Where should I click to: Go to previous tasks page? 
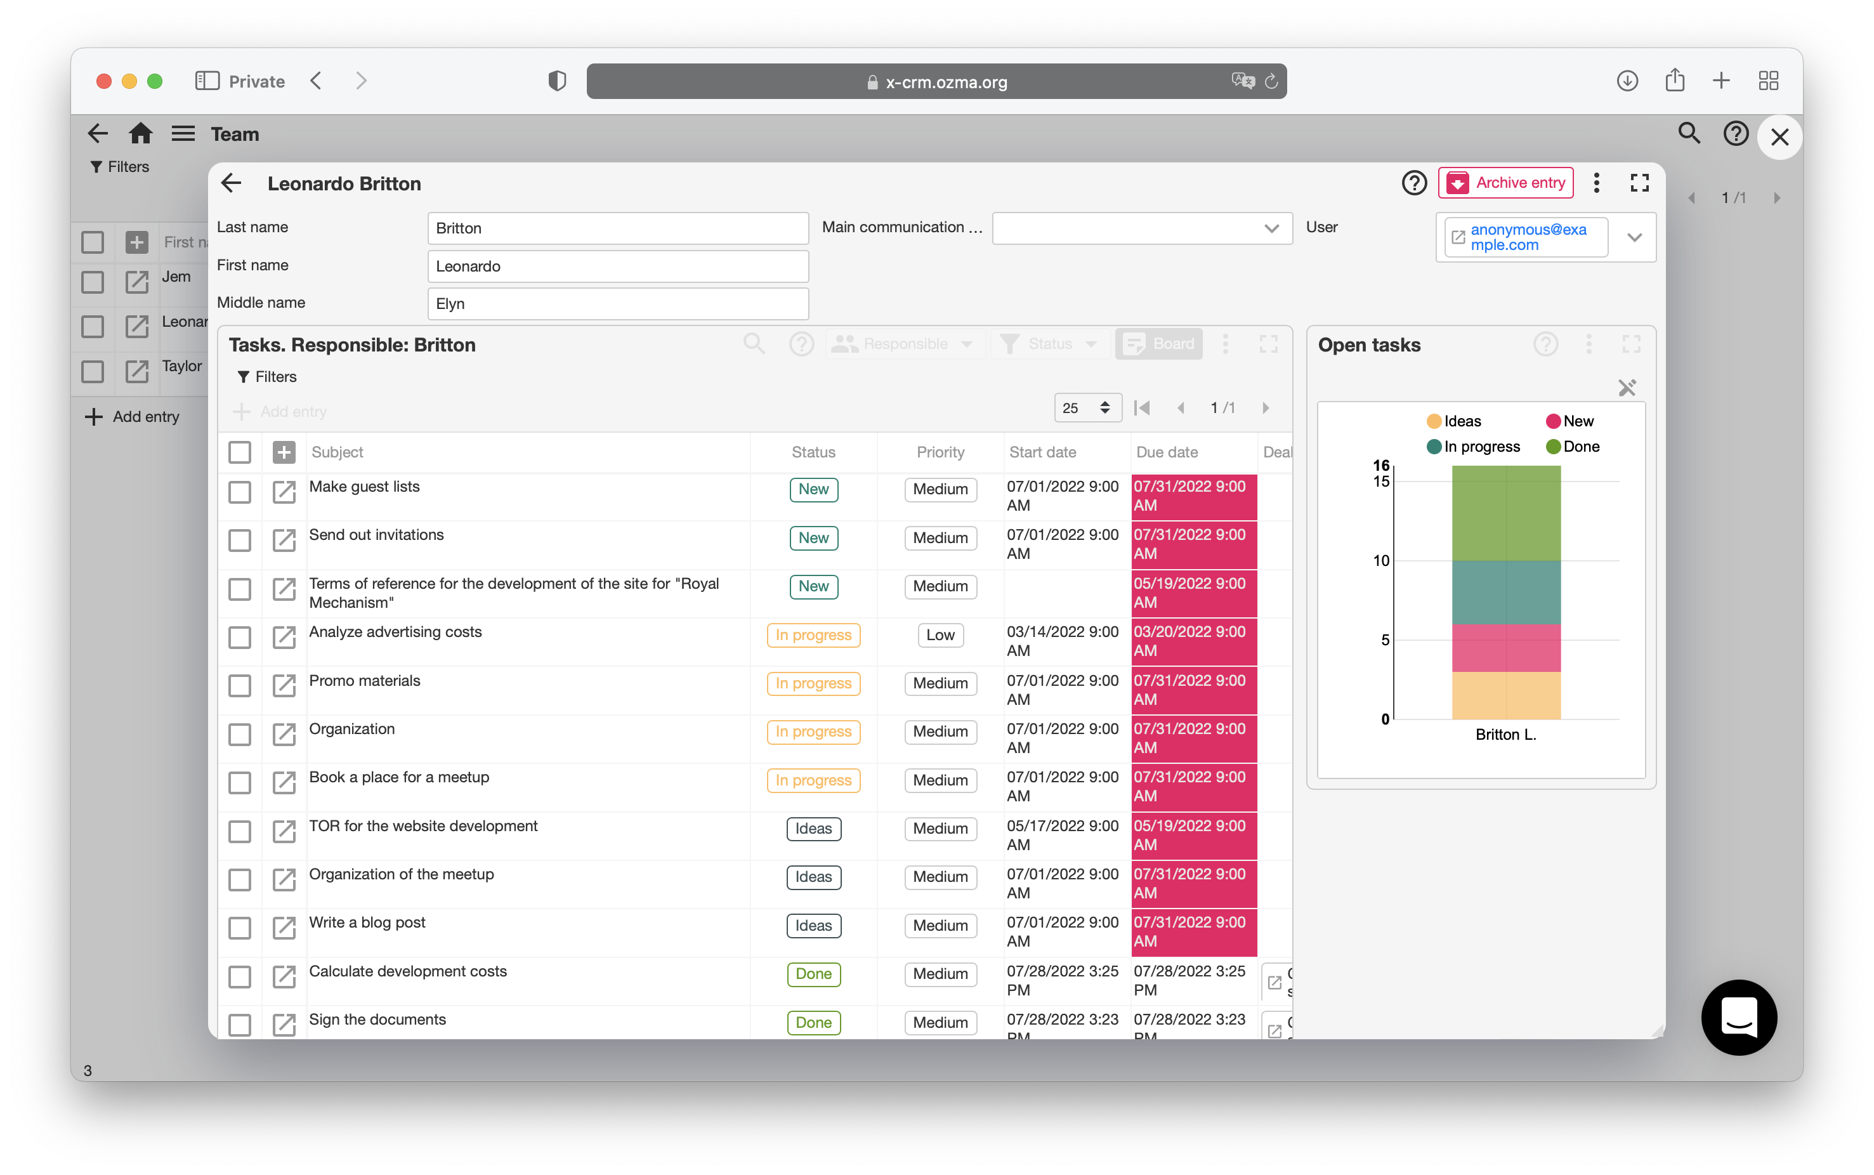(x=1181, y=408)
